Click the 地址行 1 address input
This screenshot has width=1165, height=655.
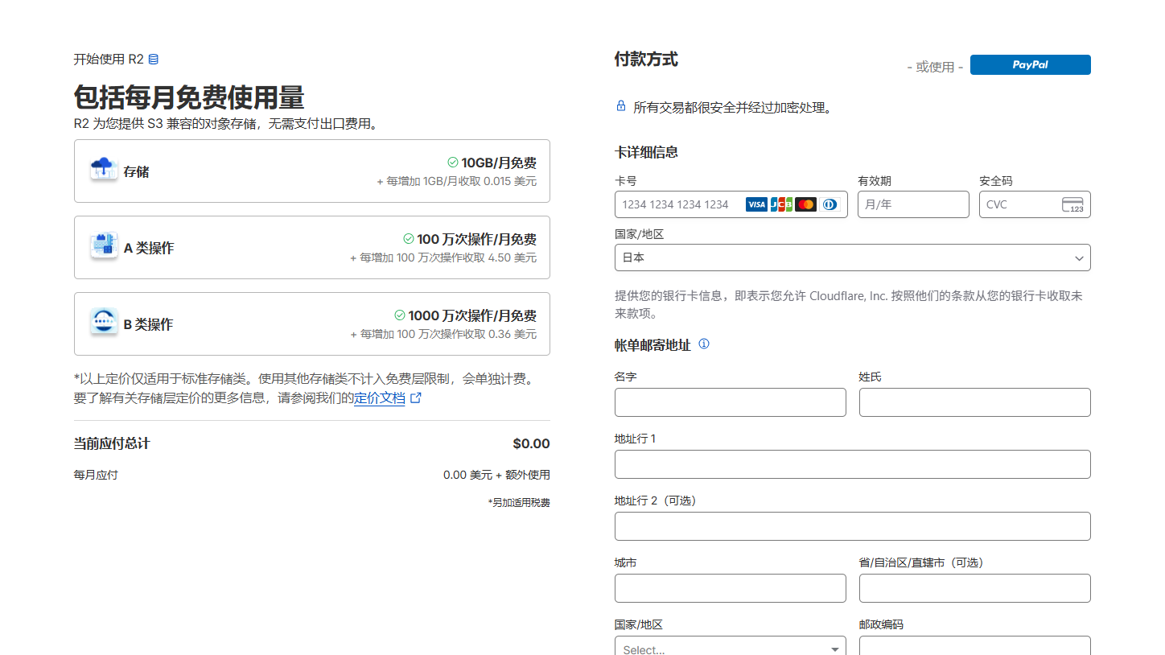coord(852,464)
